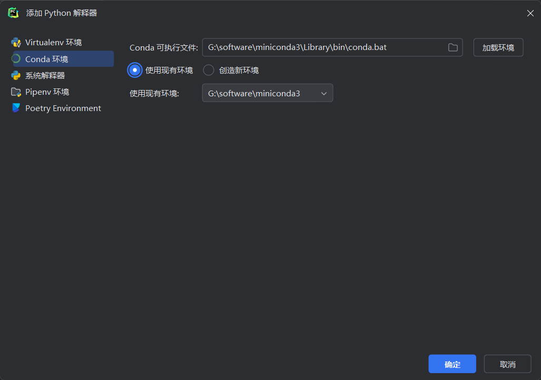Click the Pipenv folder icon
541x380 pixels.
pos(16,92)
